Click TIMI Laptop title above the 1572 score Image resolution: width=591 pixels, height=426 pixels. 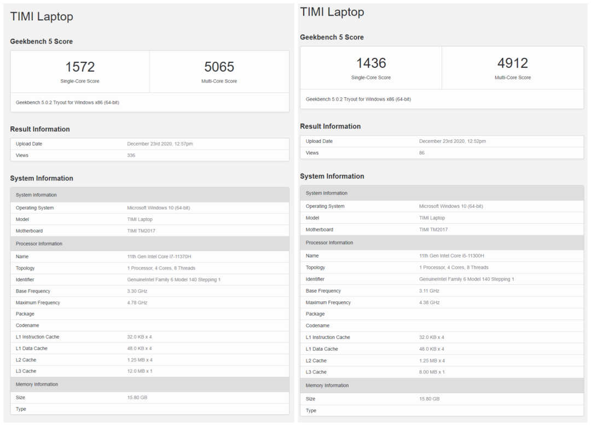[42, 16]
